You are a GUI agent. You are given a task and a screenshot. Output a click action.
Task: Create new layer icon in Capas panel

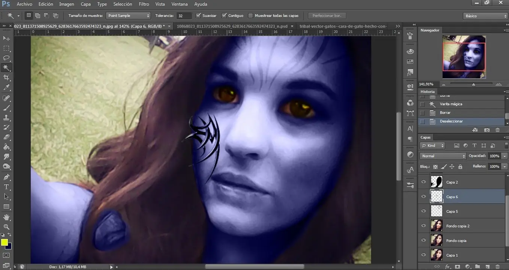(488, 267)
